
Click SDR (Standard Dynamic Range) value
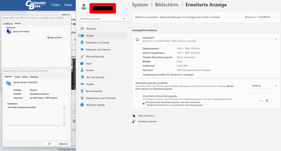[x=193, y=70]
